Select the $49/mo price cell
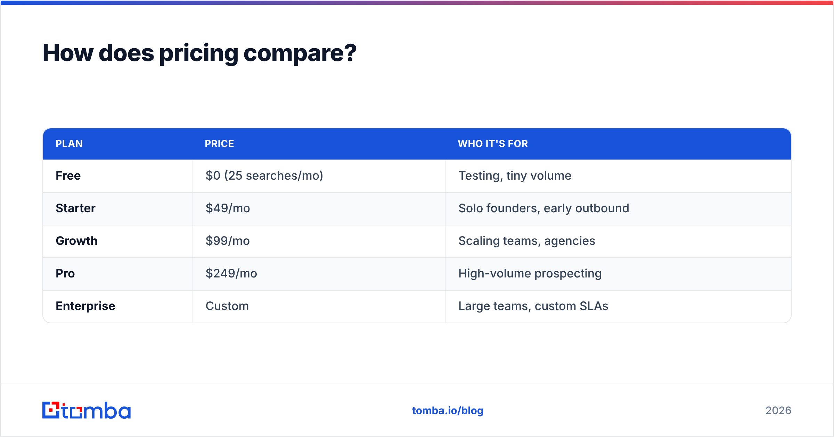The image size is (834, 437). point(319,209)
